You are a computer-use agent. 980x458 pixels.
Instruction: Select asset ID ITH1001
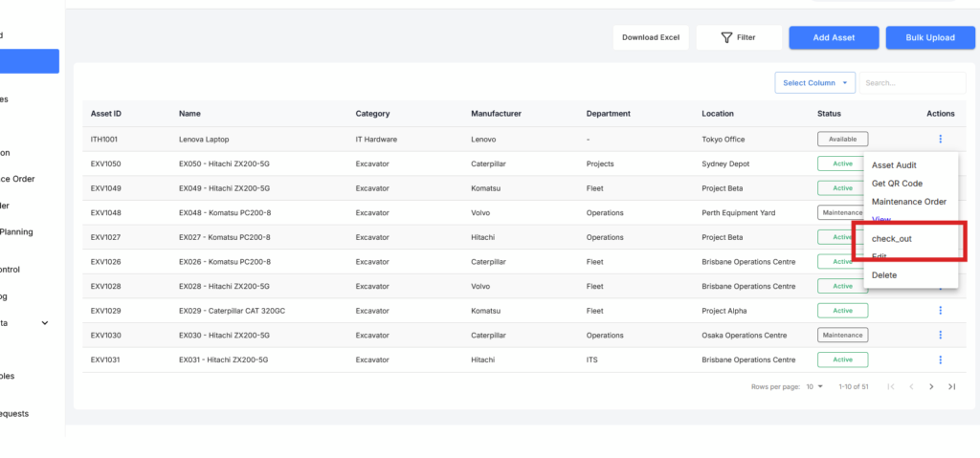pos(104,140)
